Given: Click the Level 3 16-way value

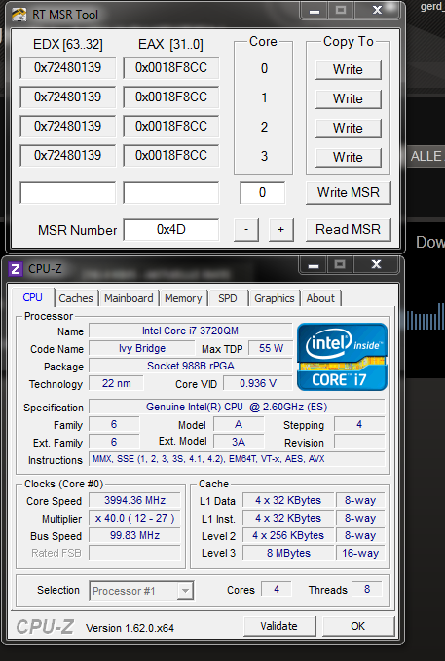Looking at the screenshot, I should pyautogui.click(x=360, y=553).
